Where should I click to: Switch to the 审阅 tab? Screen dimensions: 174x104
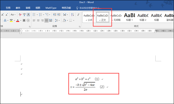click(x=28, y=8)
